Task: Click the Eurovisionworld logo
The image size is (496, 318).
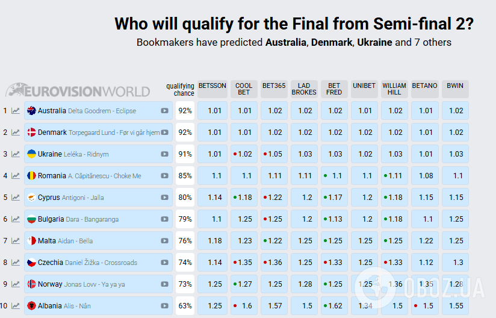Action: pos(78,91)
